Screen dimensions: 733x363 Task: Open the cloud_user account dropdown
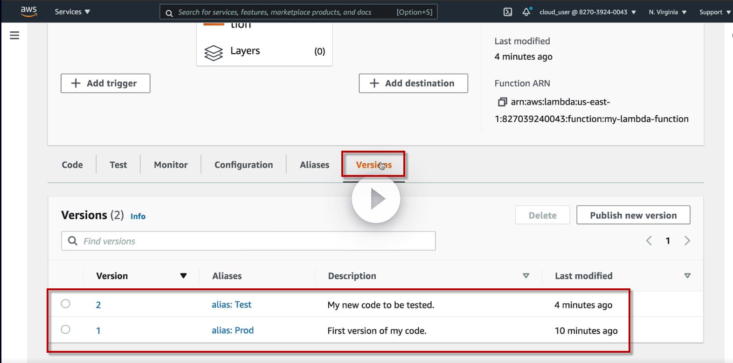[588, 12]
